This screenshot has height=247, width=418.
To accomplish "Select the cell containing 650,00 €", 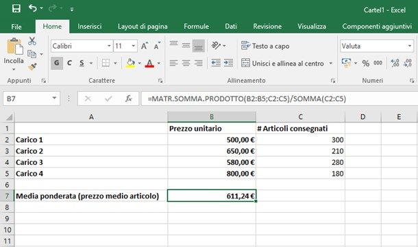I will 212,151.
